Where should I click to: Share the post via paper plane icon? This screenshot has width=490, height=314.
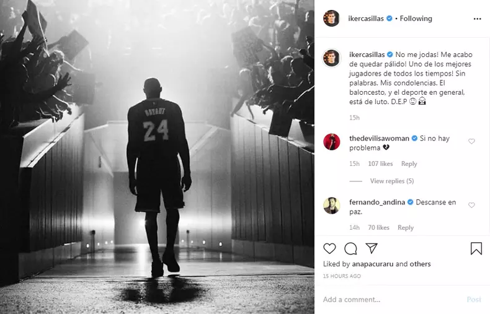372,248
